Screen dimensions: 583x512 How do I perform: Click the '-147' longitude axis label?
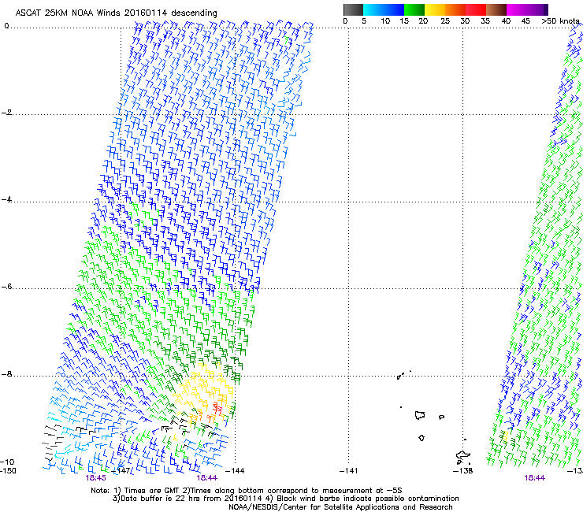point(121,471)
